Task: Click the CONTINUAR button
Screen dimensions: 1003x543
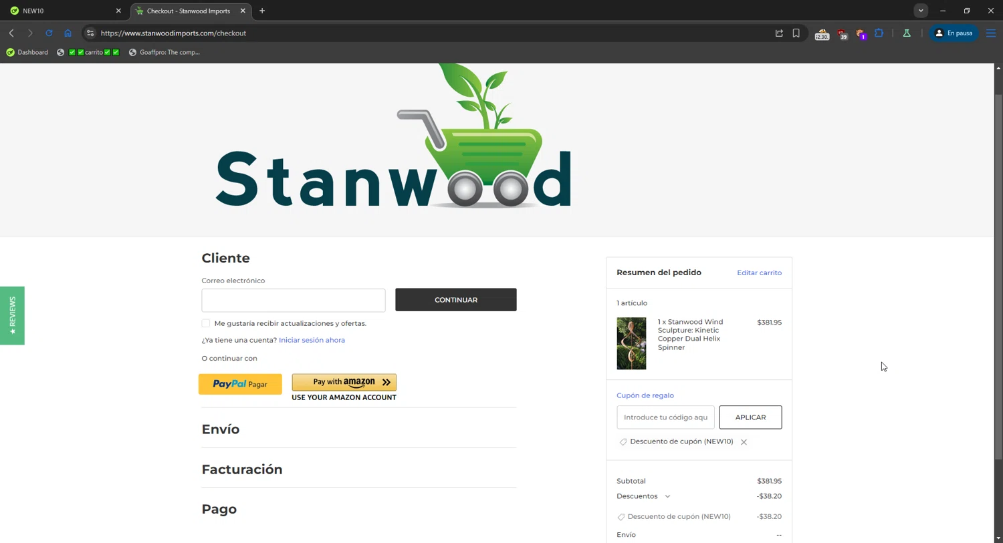Action: pos(456,300)
